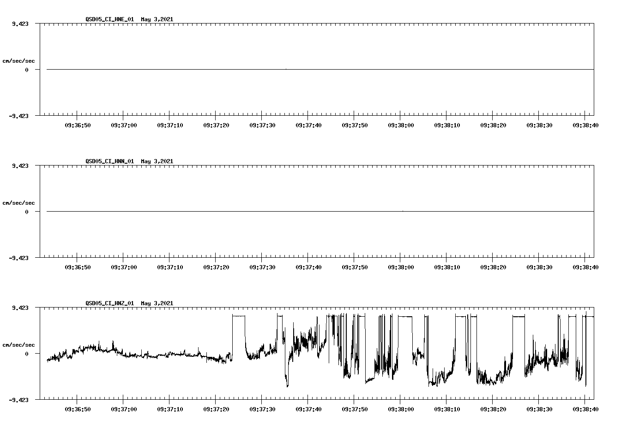Click the May 3,2021 date on bottom panel
627x426 pixels.
[157, 304]
